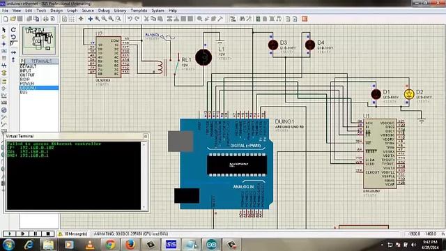Select BUS terminal in list
The width and height of the screenshot is (446, 251).
coord(39,92)
